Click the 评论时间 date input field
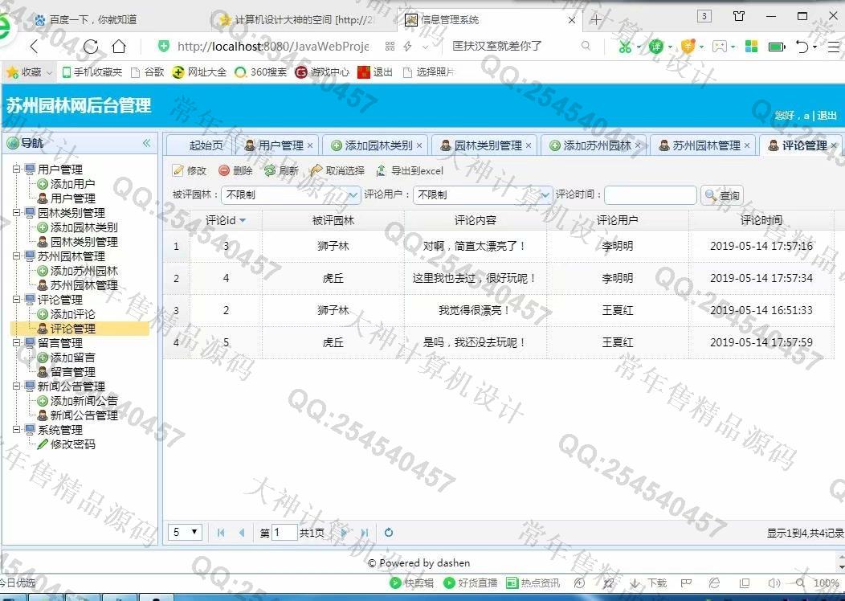 (650, 195)
